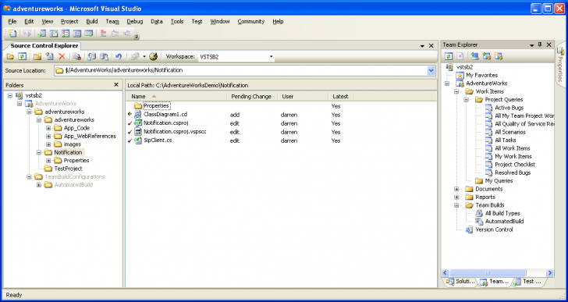This screenshot has width=568, height=302.
Task: Click the Refresh icon in Team Explorer toolbar
Action: click(x=449, y=56)
